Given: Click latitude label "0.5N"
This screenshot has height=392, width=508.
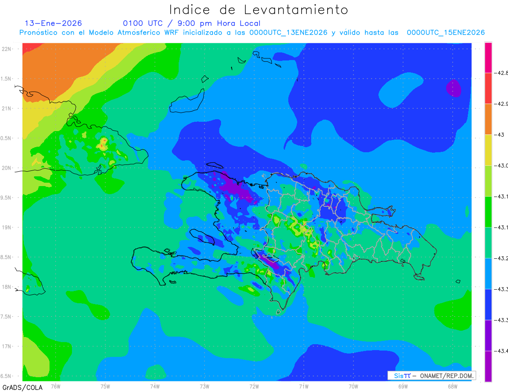Looking at the screenshot, I should pyautogui.click(x=6, y=138).
